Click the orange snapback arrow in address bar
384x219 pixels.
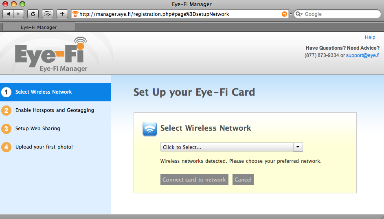click(x=284, y=14)
